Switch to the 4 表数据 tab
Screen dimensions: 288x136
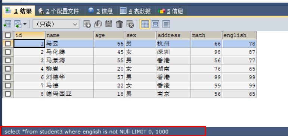click(135, 11)
